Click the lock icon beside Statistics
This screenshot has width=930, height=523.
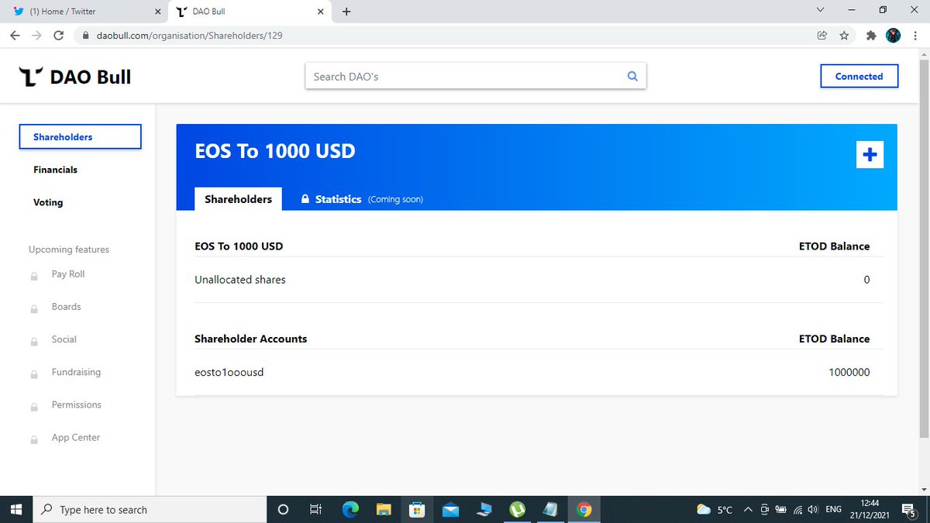click(x=305, y=199)
